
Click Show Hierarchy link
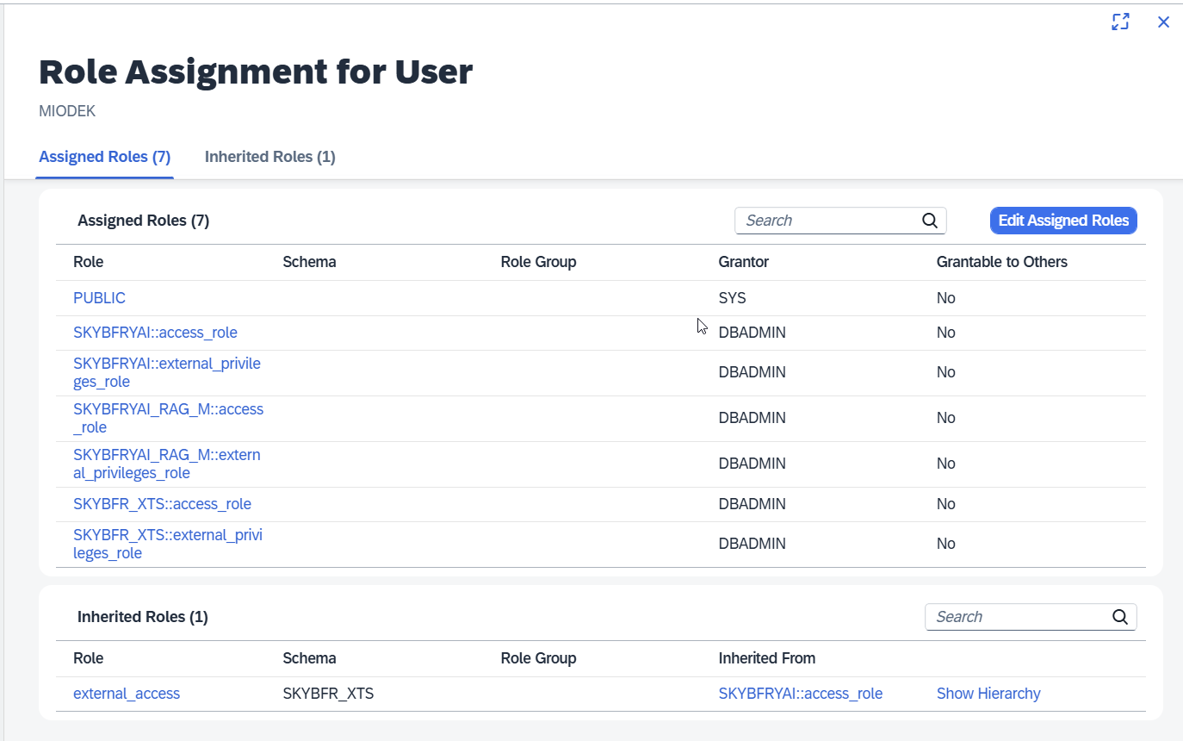coord(988,694)
